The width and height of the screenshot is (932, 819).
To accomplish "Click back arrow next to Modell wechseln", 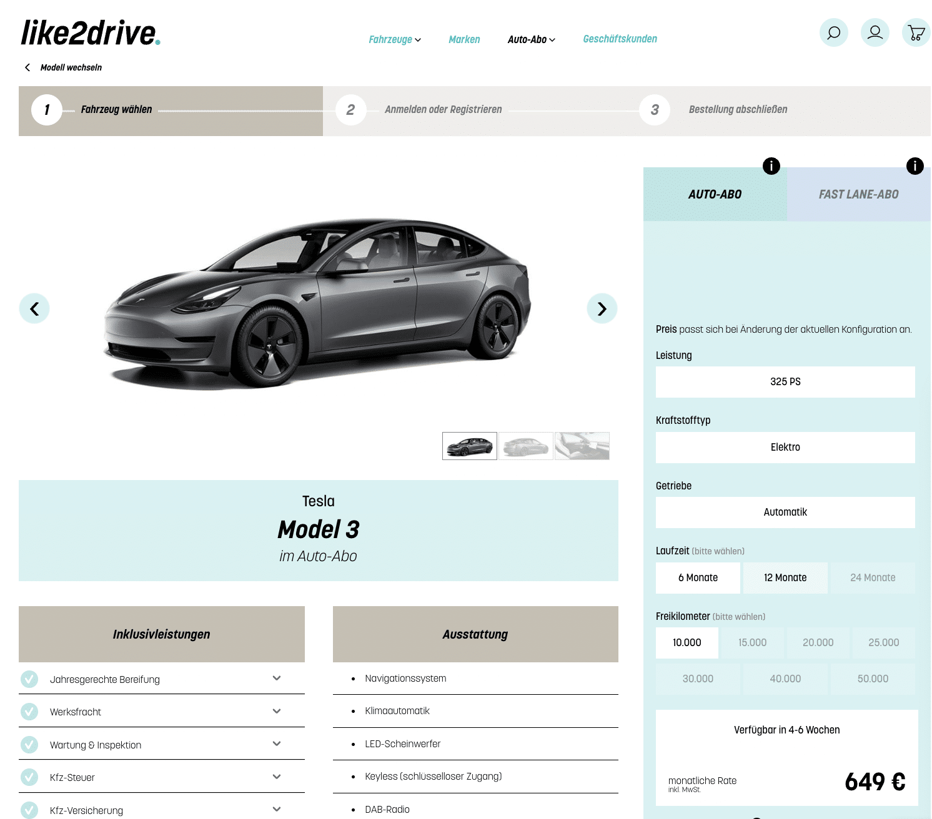I will 27,67.
